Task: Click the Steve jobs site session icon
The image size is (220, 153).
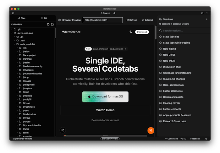Action: 161,37
